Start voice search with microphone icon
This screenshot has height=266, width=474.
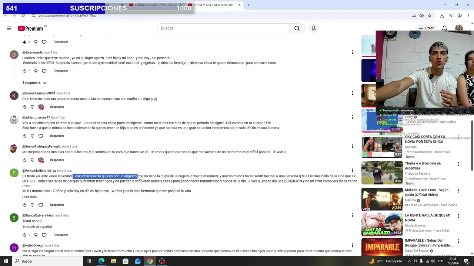click(314, 28)
